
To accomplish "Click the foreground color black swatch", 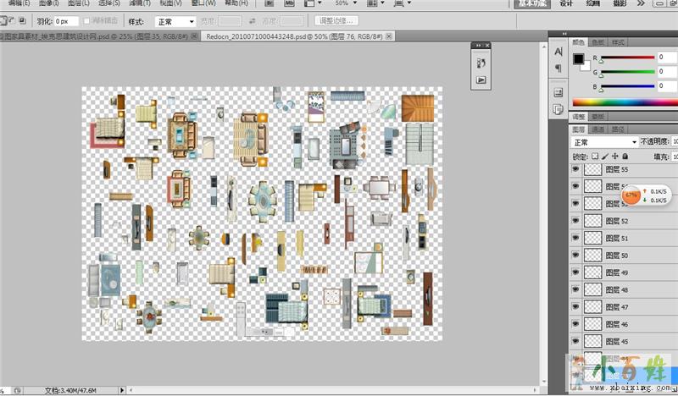I will (x=579, y=59).
